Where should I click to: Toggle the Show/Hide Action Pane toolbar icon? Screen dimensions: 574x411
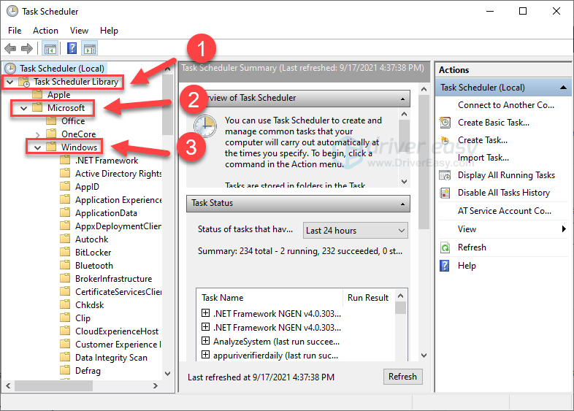pyautogui.click(x=90, y=49)
